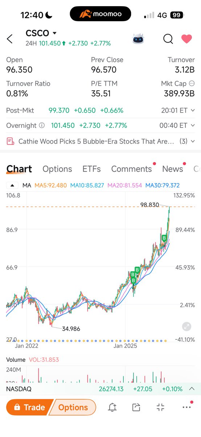This screenshot has height=437, width=201.
Task: Tap the MA30:79.372 value
Action: coord(163,185)
